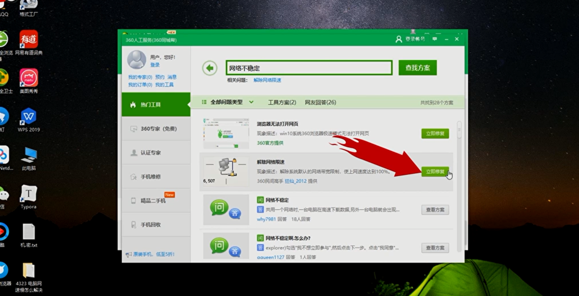Open 手机回收 sidebar item
The height and width of the screenshot is (296, 579).
156,224
